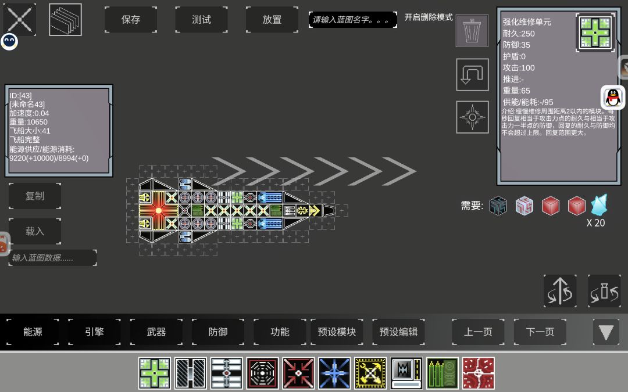Image resolution: width=628 pixels, height=392 pixels.
Task: Click the smiling face assistant bubble
Action: tap(9, 42)
